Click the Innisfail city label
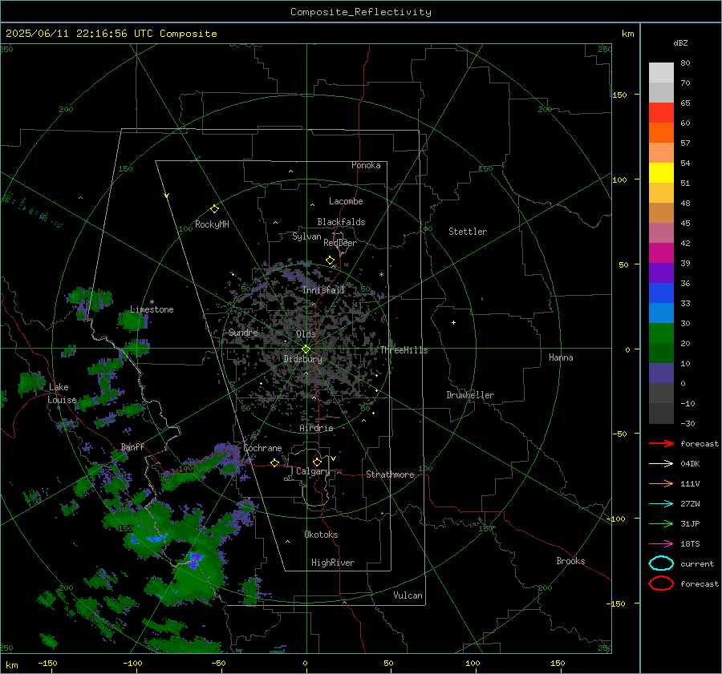Viewport: 722px width, 674px height. [323, 290]
